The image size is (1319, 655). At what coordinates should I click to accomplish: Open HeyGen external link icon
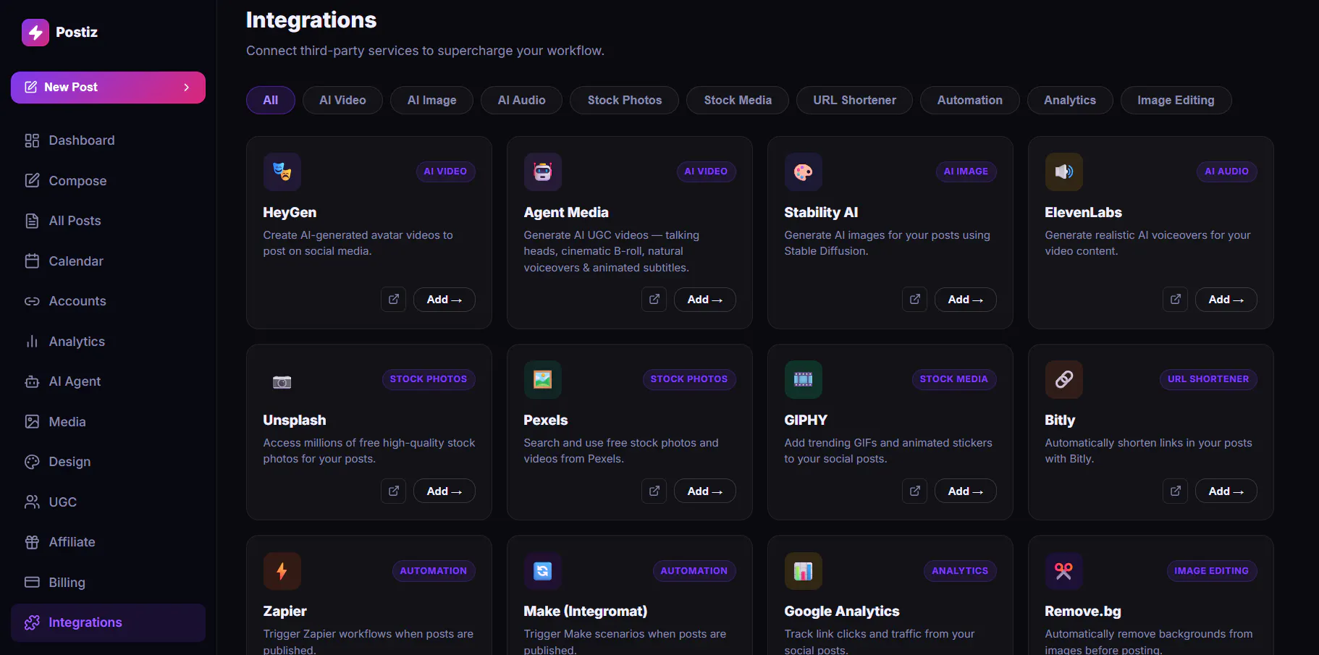pyautogui.click(x=394, y=300)
